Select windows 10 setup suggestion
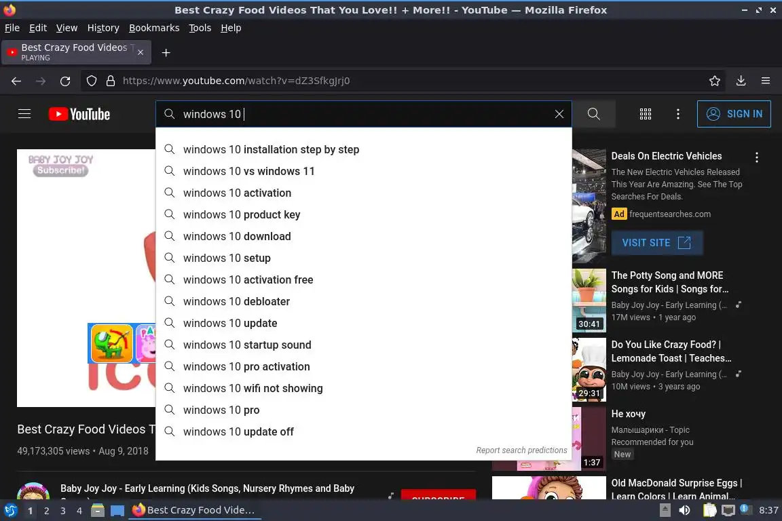The height and width of the screenshot is (521, 782). pyautogui.click(x=364, y=258)
